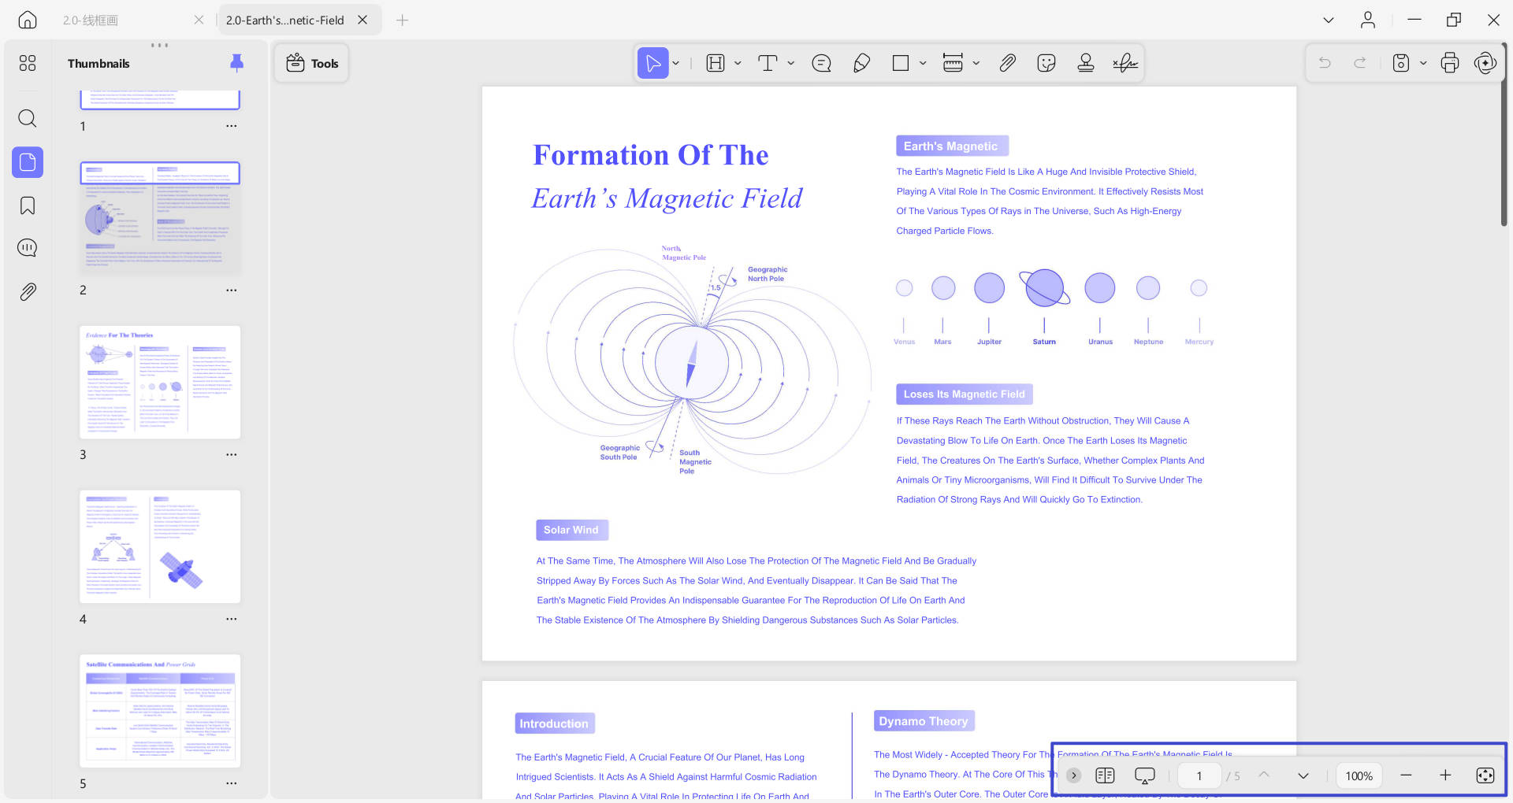Expand the highlight tool dropdown arrow
The height and width of the screenshot is (803, 1513).
[738, 63]
